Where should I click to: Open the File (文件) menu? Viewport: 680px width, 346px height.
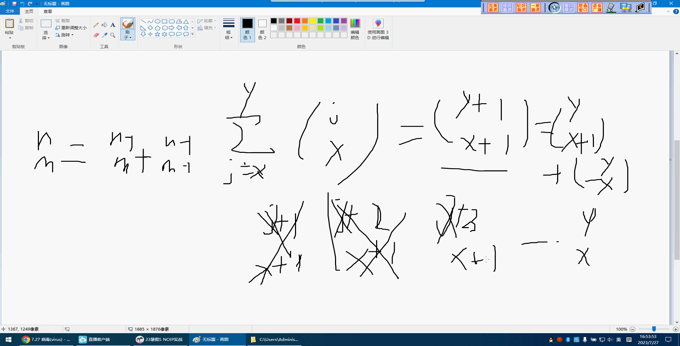pos(10,11)
